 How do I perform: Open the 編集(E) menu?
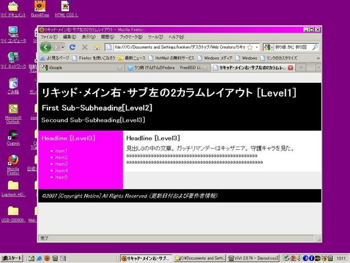pyautogui.click(x=69, y=37)
